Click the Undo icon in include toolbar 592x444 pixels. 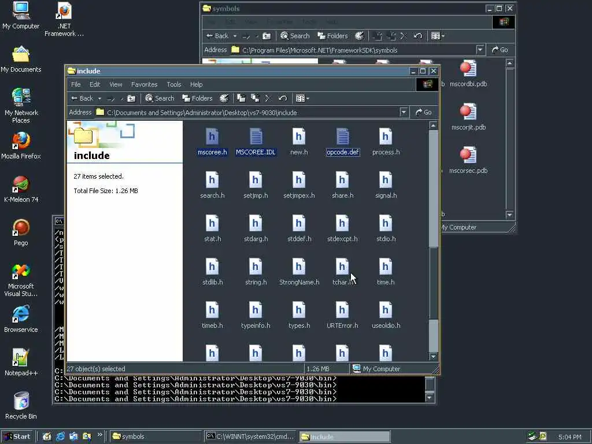pos(283,98)
